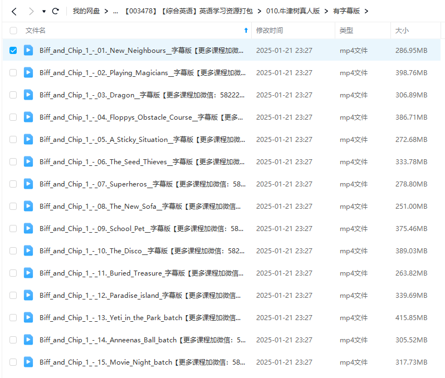
Task: Go back with the left arrow button
Action: tap(14, 11)
